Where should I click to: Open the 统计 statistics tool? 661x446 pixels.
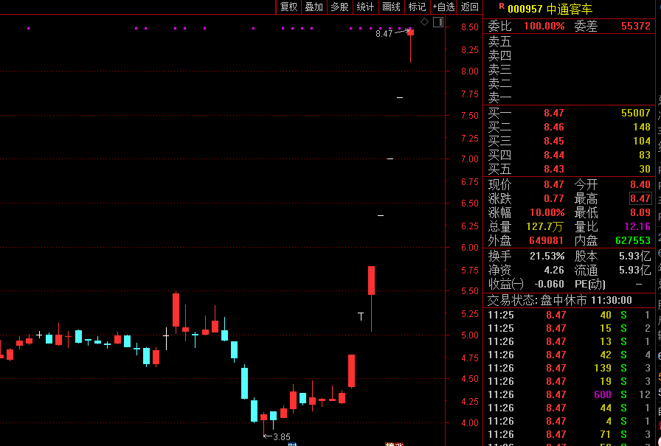365,7
